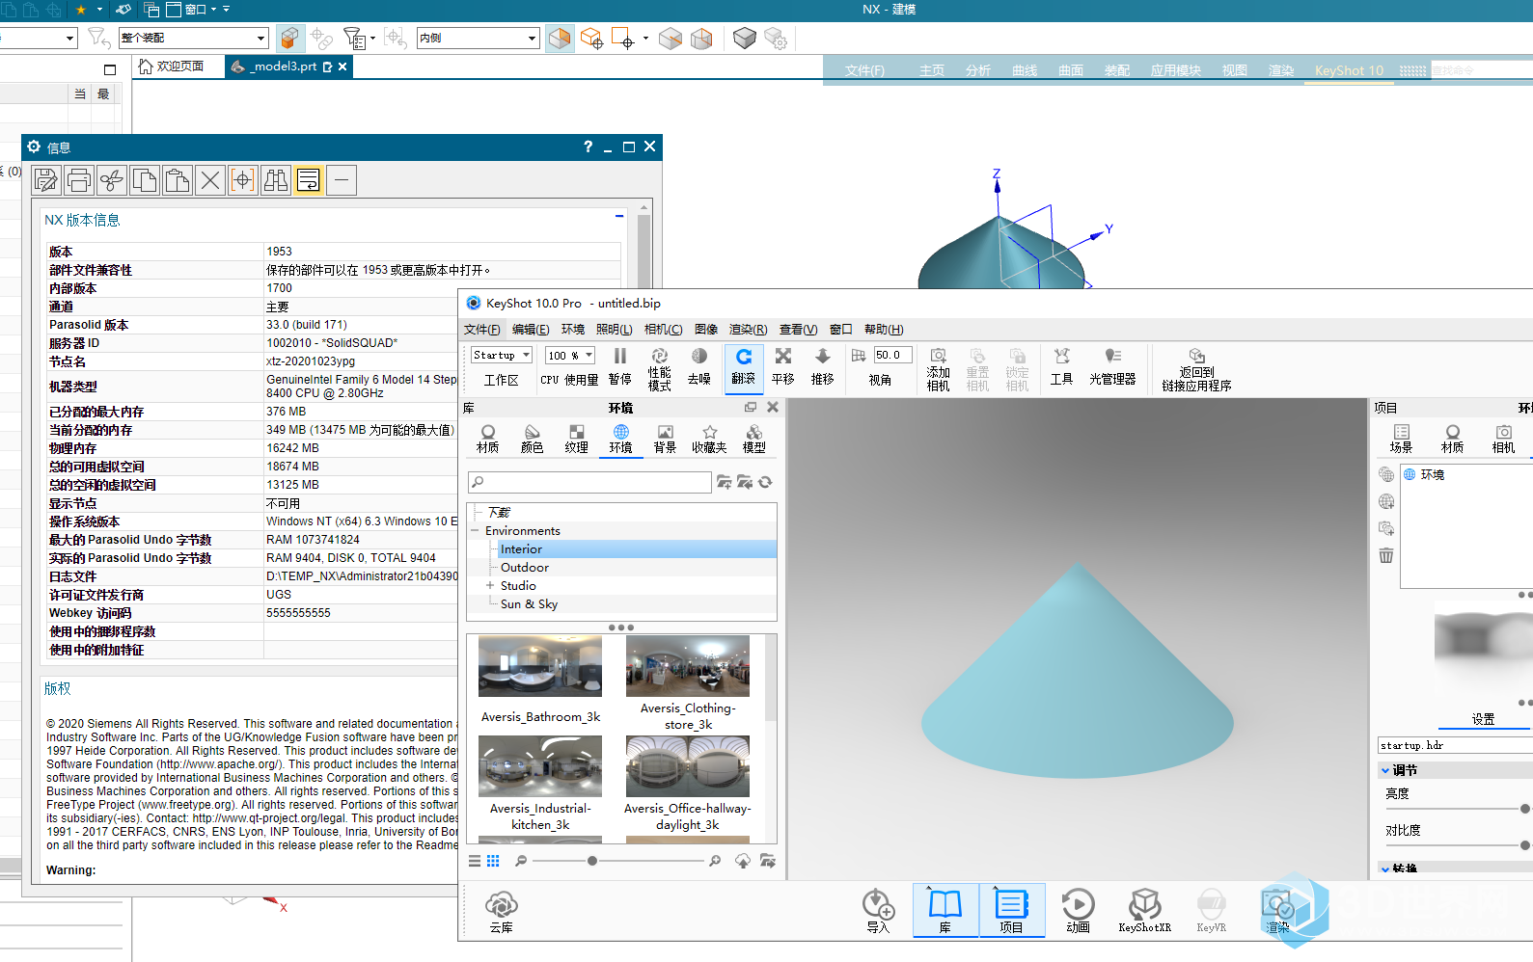
Task: Open the 纹理 (Textures) tab in the library
Action: pyautogui.click(x=577, y=440)
